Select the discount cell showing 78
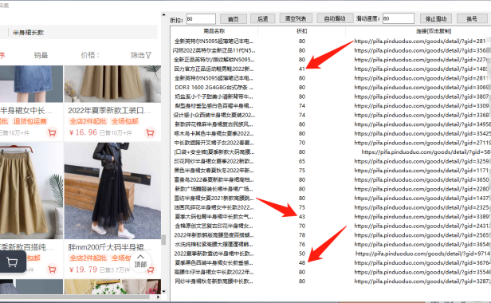491x303 pixels. click(302, 235)
